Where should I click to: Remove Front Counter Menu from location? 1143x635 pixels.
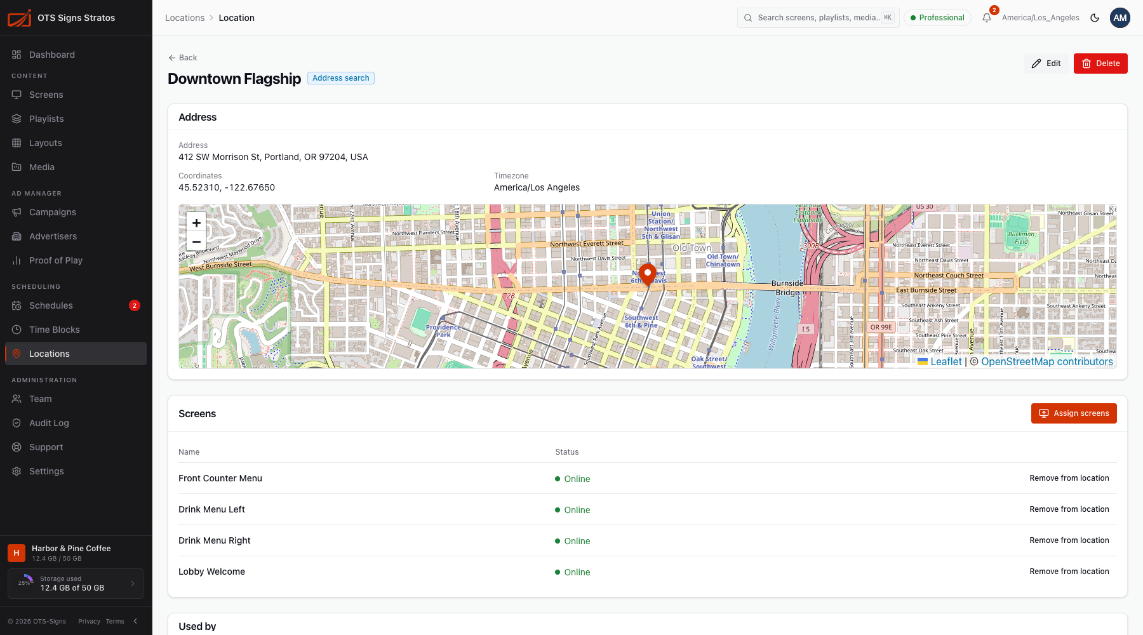1069,478
